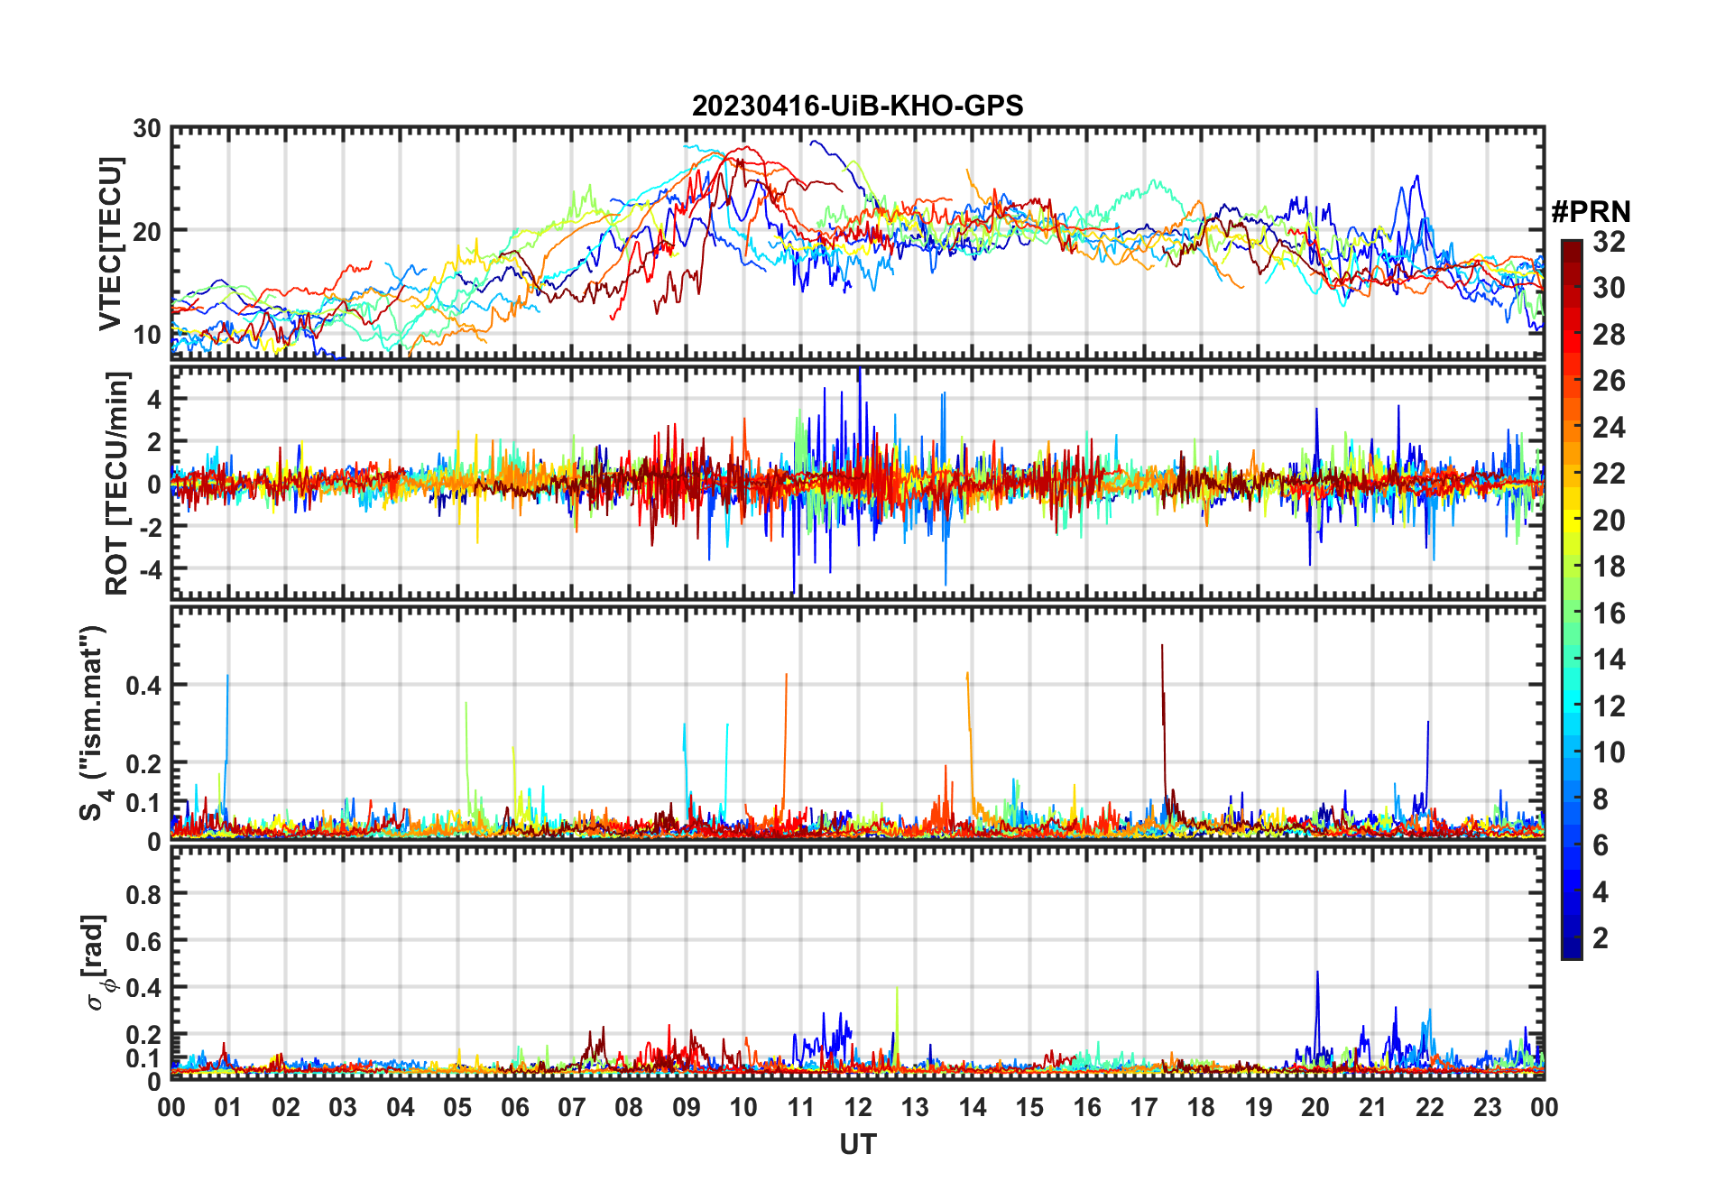Click the 01 hour tick label
This screenshot has width=1716, height=1200.
[228, 1107]
